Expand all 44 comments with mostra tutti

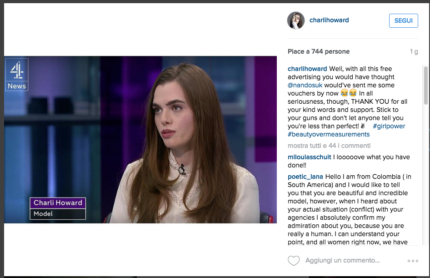click(329, 146)
